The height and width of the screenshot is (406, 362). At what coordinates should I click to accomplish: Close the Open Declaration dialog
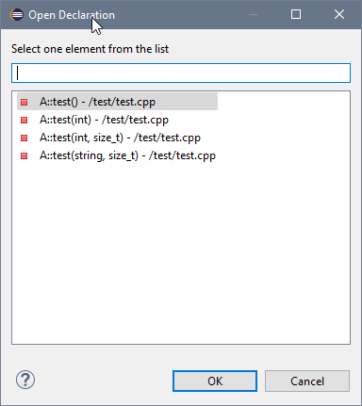click(x=339, y=14)
